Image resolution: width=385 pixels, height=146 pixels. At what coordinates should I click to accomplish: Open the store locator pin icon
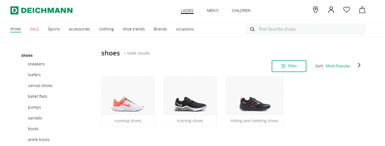coord(315,10)
